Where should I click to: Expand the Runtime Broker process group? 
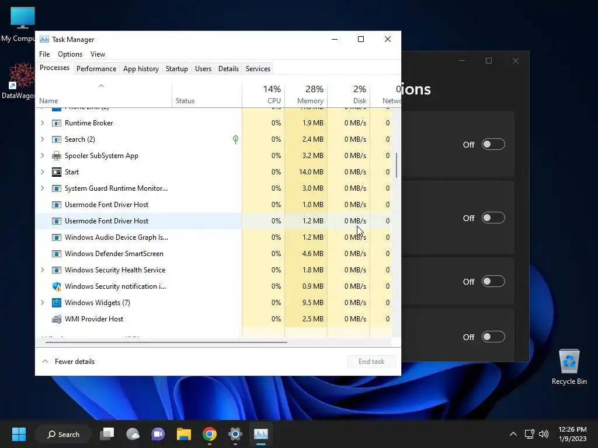pyautogui.click(x=42, y=123)
